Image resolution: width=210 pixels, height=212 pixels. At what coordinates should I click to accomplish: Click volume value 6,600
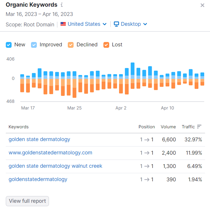(x=169, y=140)
